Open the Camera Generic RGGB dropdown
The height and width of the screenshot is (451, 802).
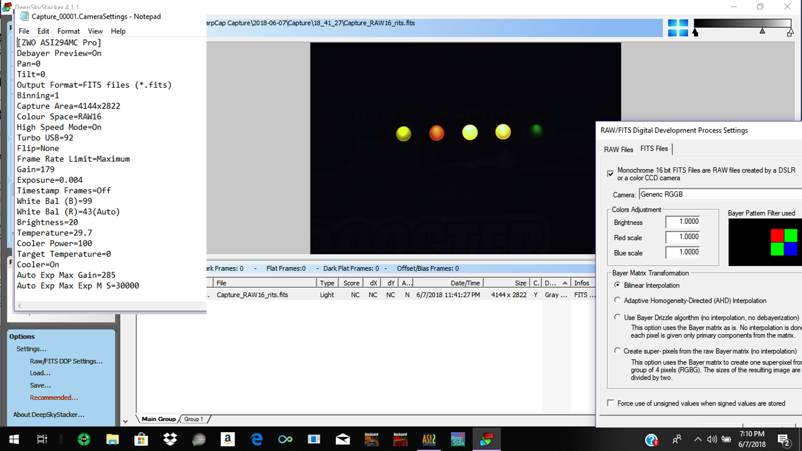click(x=720, y=194)
